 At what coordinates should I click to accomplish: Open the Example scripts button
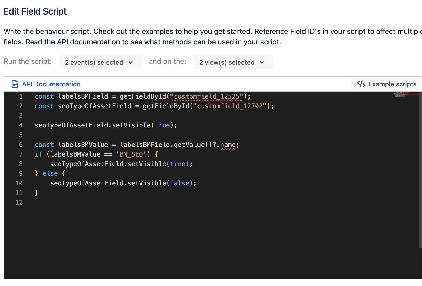(386, 84)
